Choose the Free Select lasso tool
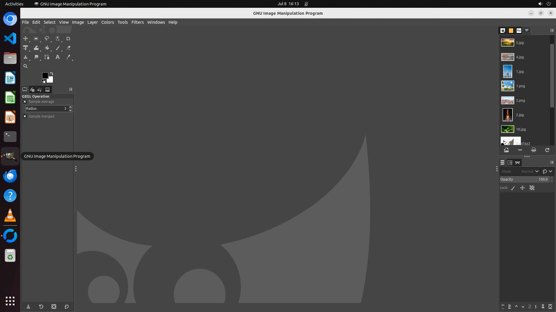Screen dimensions: 556x312 pos(47,38)
